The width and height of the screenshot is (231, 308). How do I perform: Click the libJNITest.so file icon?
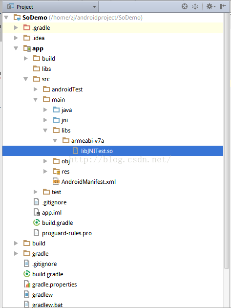pos(75,151)
